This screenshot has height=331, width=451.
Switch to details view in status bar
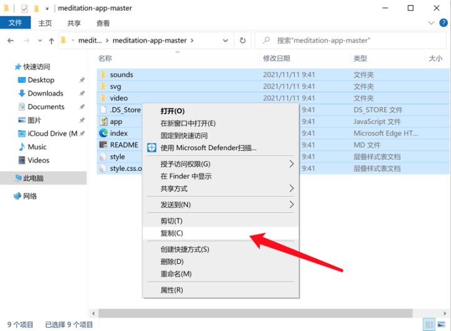pos(429,324)
